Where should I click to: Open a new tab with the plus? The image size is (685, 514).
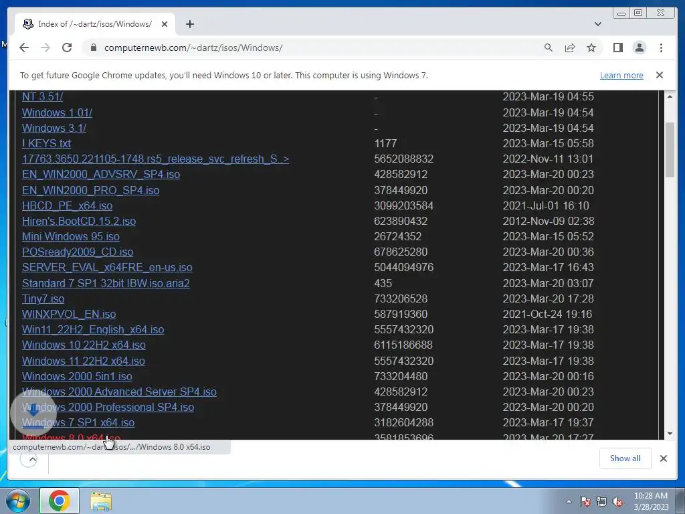pos(189,24)
